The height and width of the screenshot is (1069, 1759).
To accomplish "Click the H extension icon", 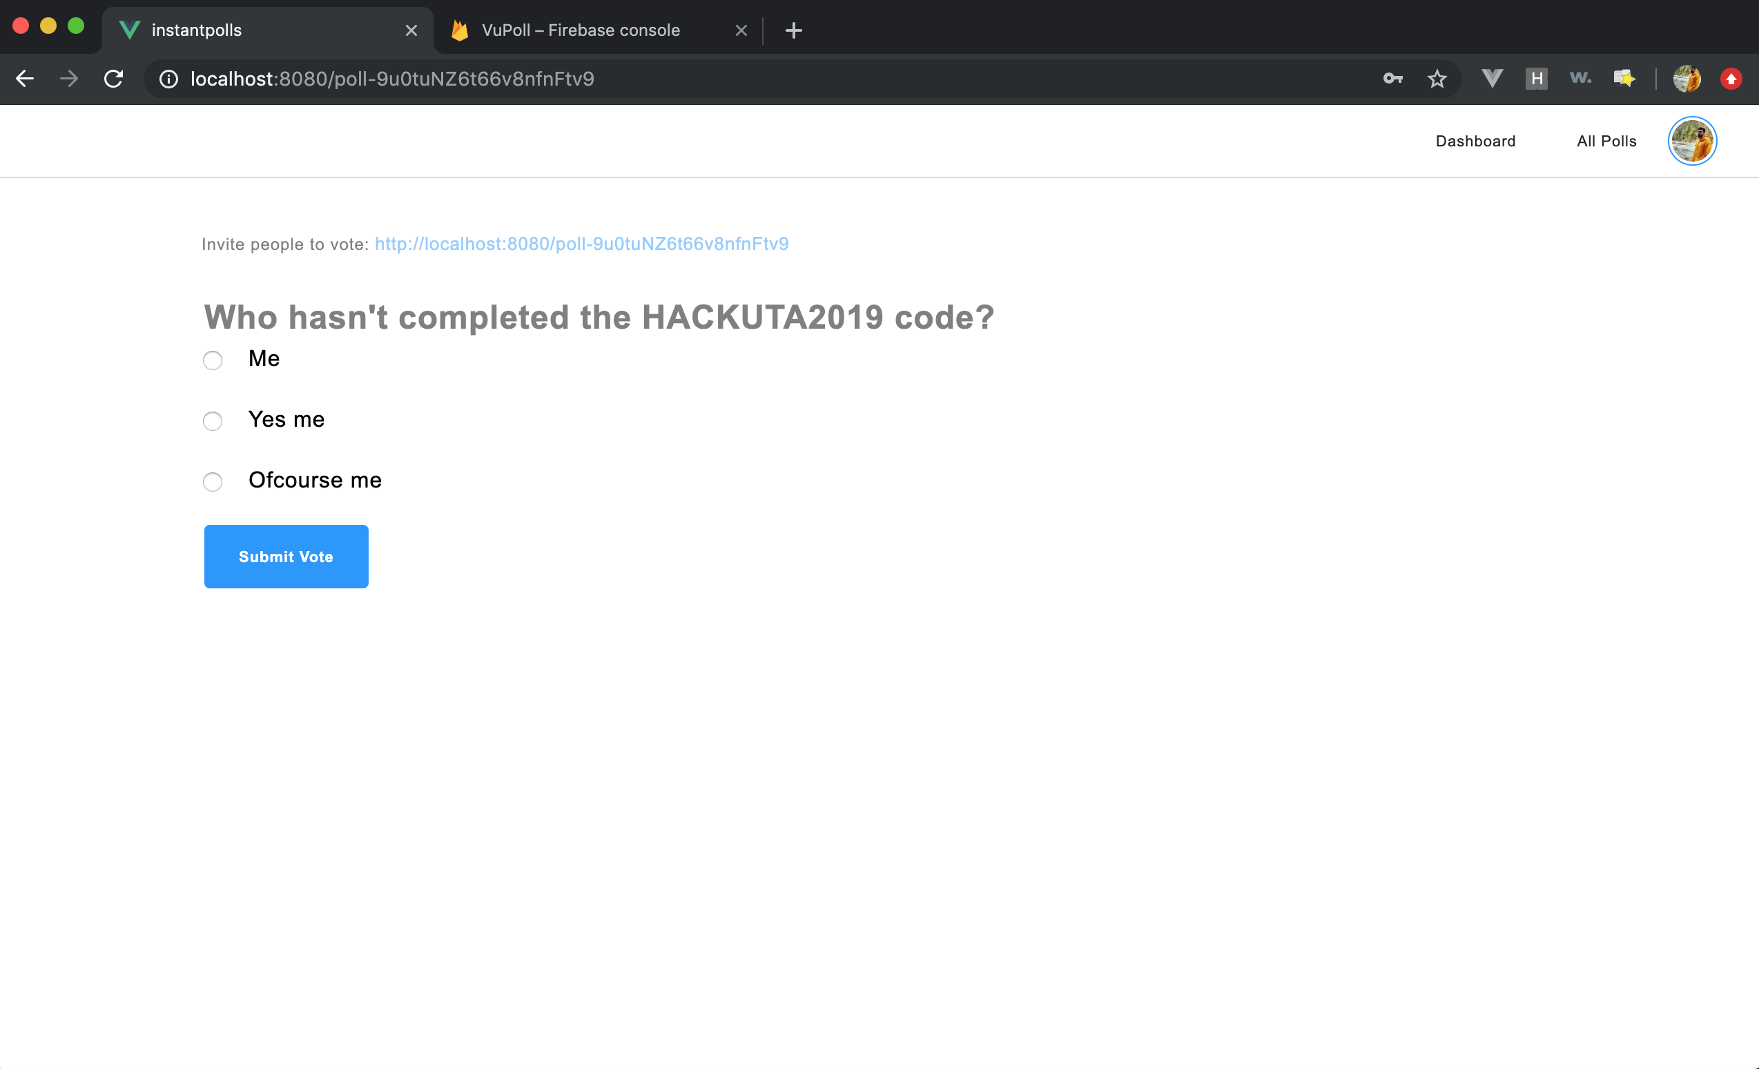I will point(1535,79).
